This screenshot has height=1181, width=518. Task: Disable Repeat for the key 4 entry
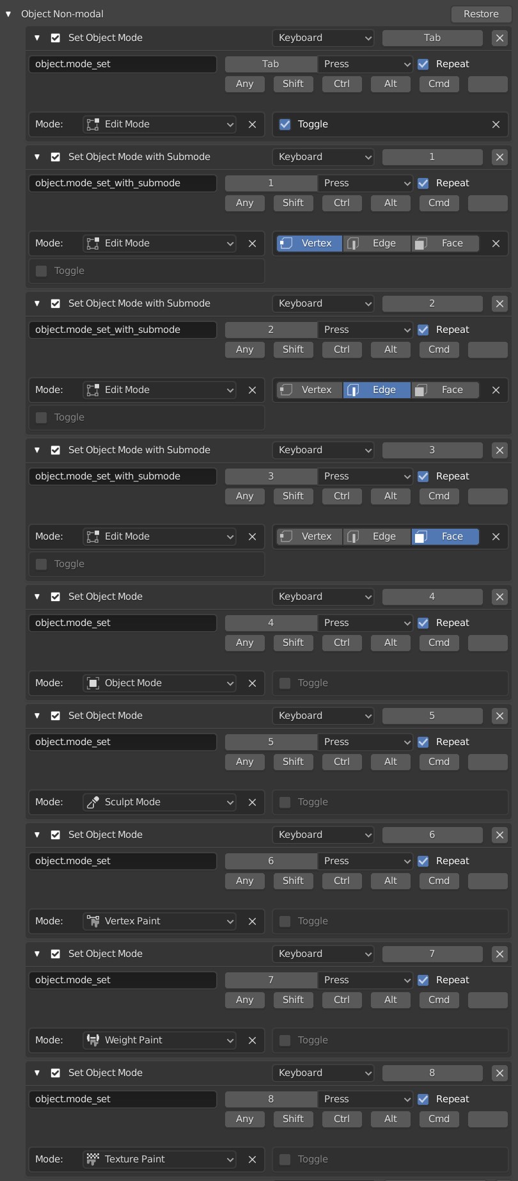click(423, 623)
